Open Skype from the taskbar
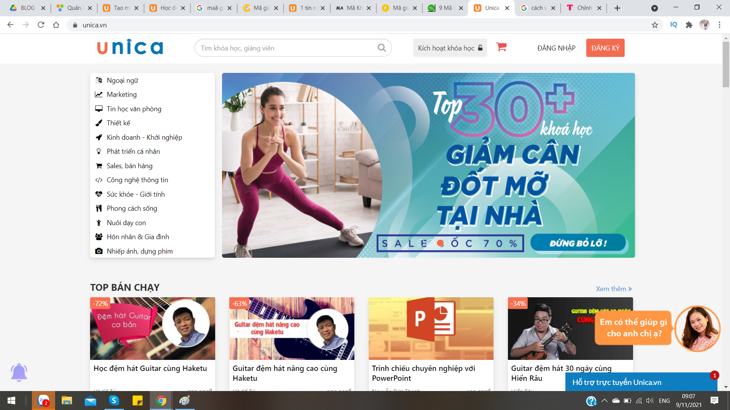Screen dimensions: 730x410 tap(114, 401)
